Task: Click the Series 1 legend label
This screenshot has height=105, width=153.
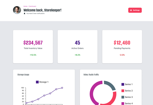Action: tap(129, 84)
